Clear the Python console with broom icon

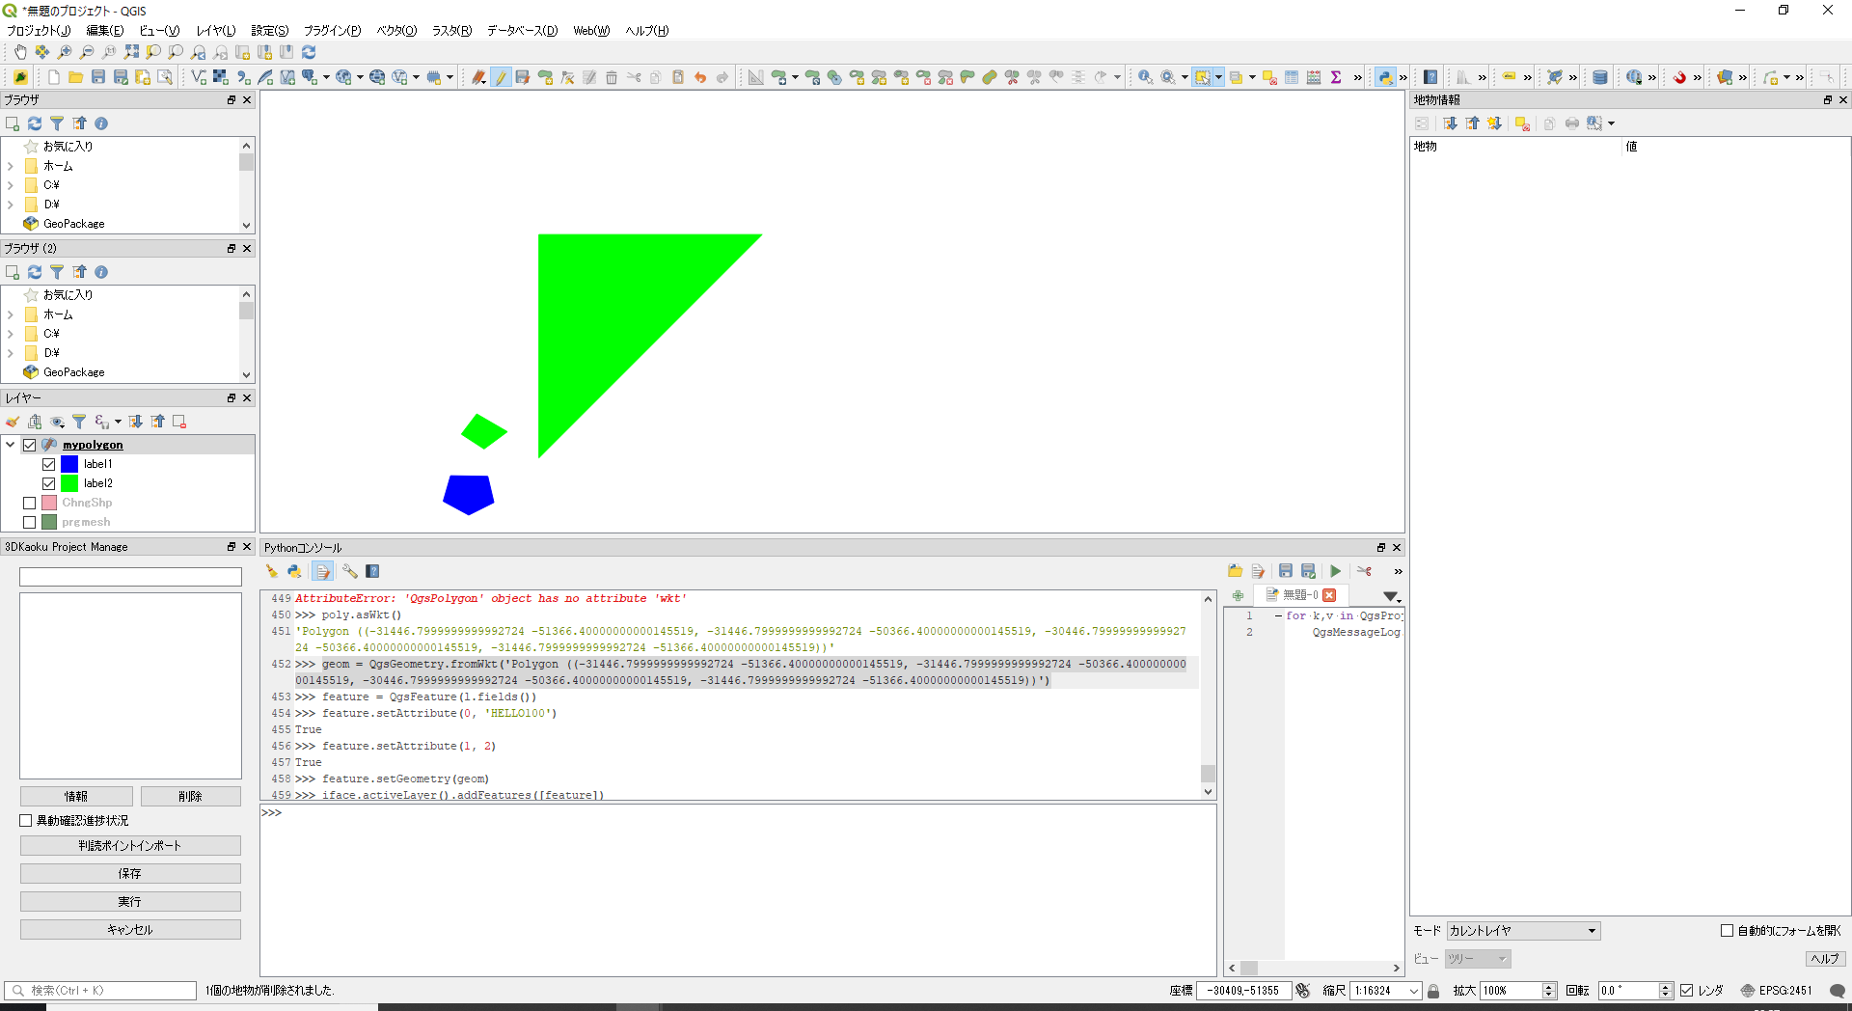click(272, 571)
